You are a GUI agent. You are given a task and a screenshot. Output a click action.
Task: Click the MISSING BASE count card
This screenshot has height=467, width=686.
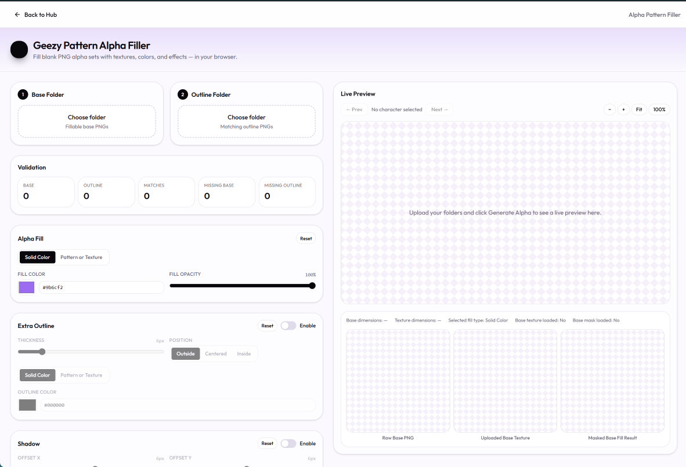(226, 192)
